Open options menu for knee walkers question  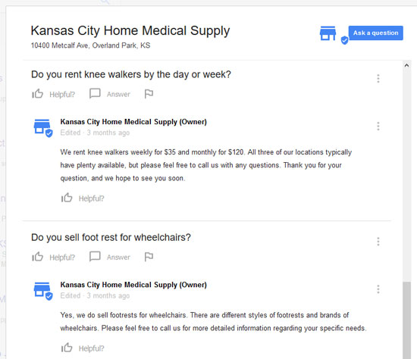(378, 79)
